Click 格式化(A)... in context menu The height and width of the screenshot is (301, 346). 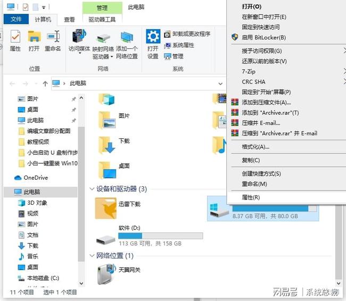pyautogui.click(x=256, y=147)
